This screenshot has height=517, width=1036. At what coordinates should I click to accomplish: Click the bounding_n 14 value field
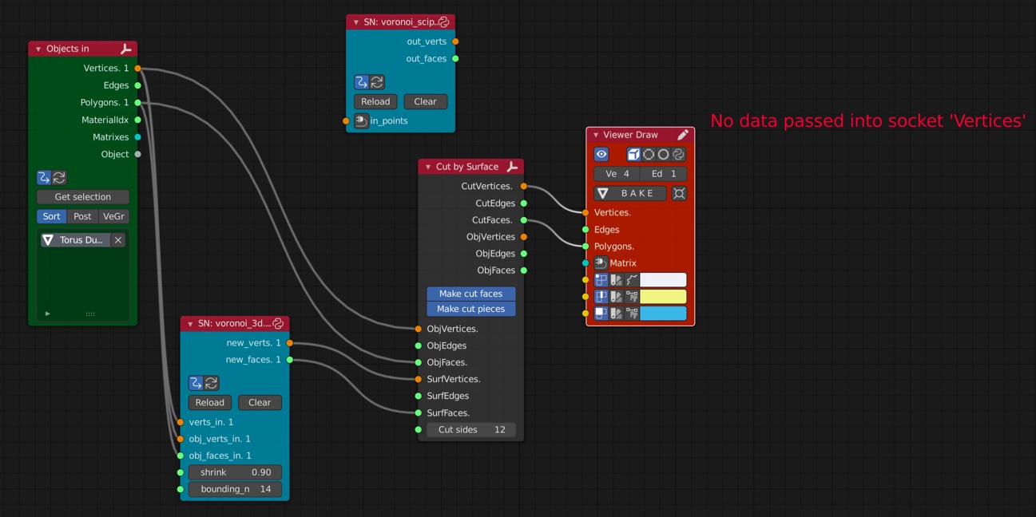[235, 489]
